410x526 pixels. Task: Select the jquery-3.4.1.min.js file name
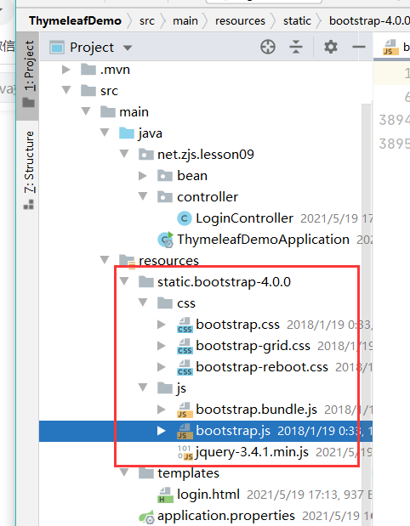(x=252, y=452)
